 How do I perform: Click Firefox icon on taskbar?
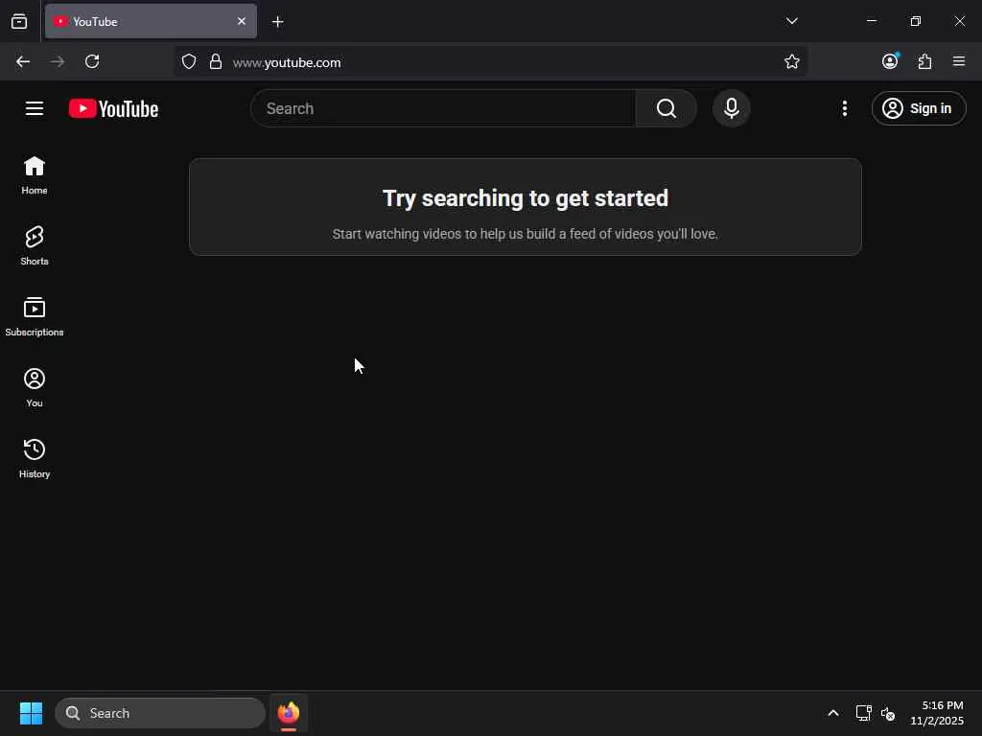(289, 713)
